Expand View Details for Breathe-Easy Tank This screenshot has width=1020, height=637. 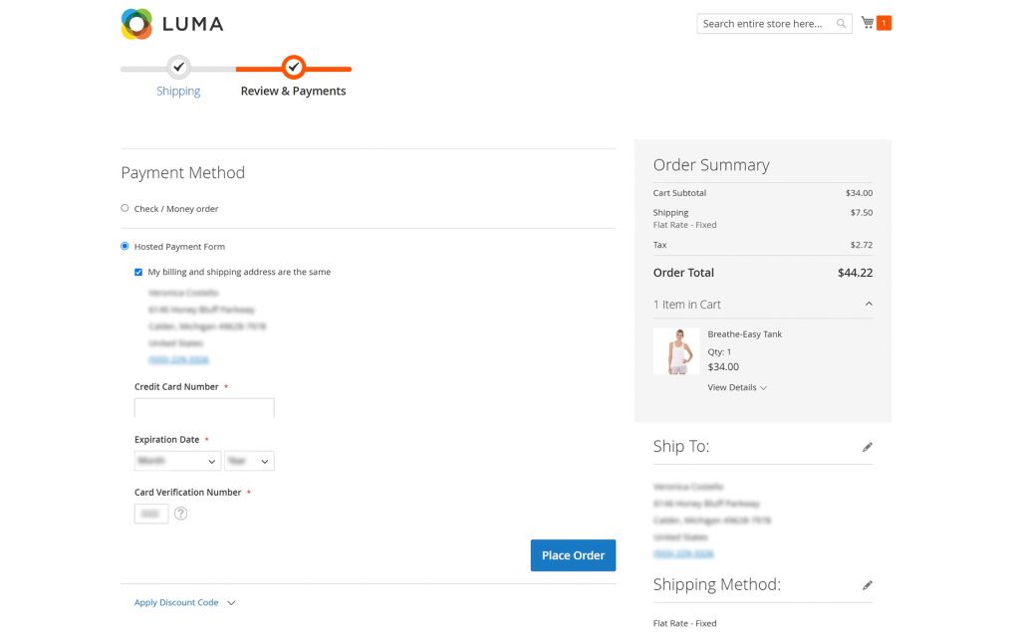pyautogui.click(x=737, y=387)
